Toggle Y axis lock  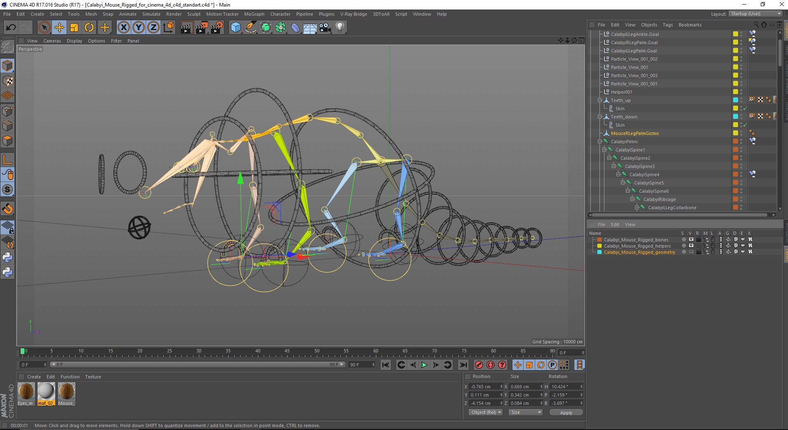pos(139,28)
